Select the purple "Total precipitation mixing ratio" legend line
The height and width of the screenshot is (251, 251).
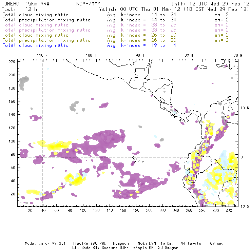point(46,30)
